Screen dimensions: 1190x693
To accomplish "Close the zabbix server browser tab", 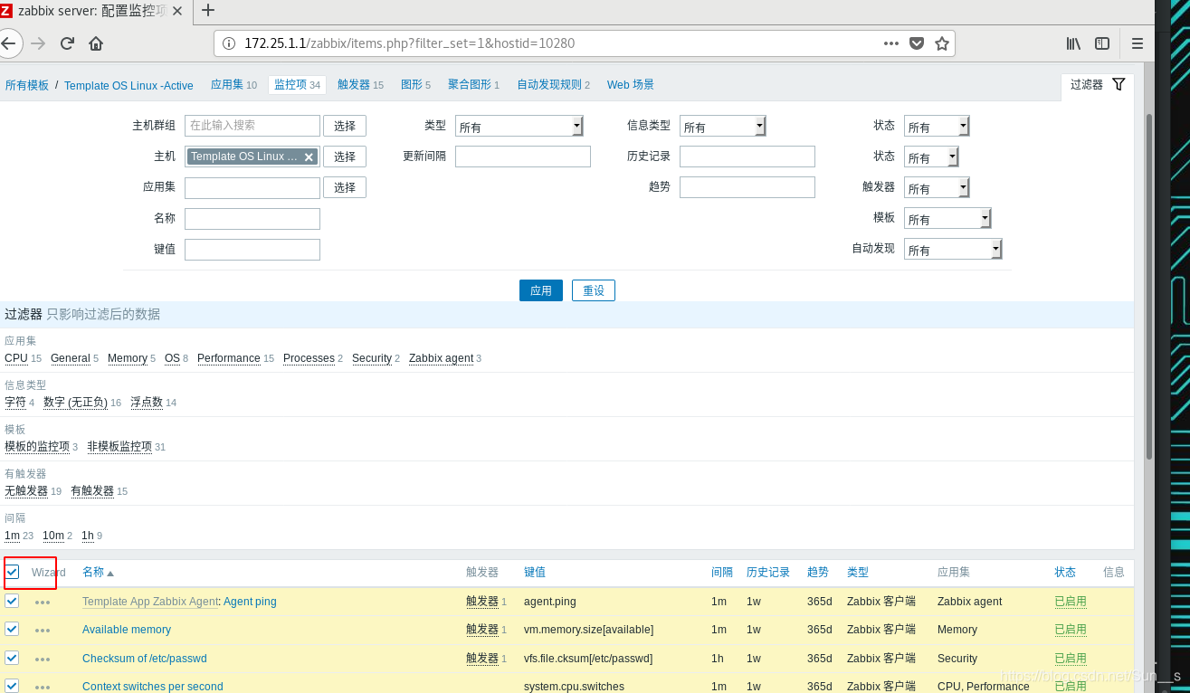I will (177, 11).
